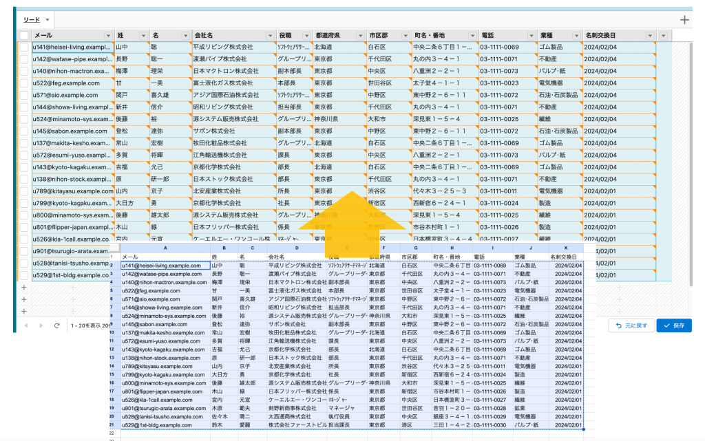Select the 渋谷区 cell in the grid

point(389,191)
